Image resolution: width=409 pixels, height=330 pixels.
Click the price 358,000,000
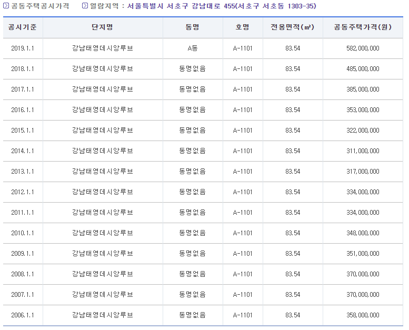point(363,315)
